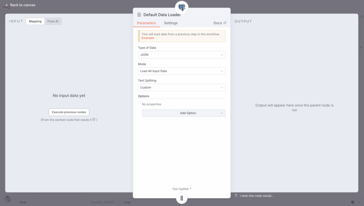364x206 pixels.
Task: Open the Parameters tab
Action: pyautogui.click(x=146, y=23)
